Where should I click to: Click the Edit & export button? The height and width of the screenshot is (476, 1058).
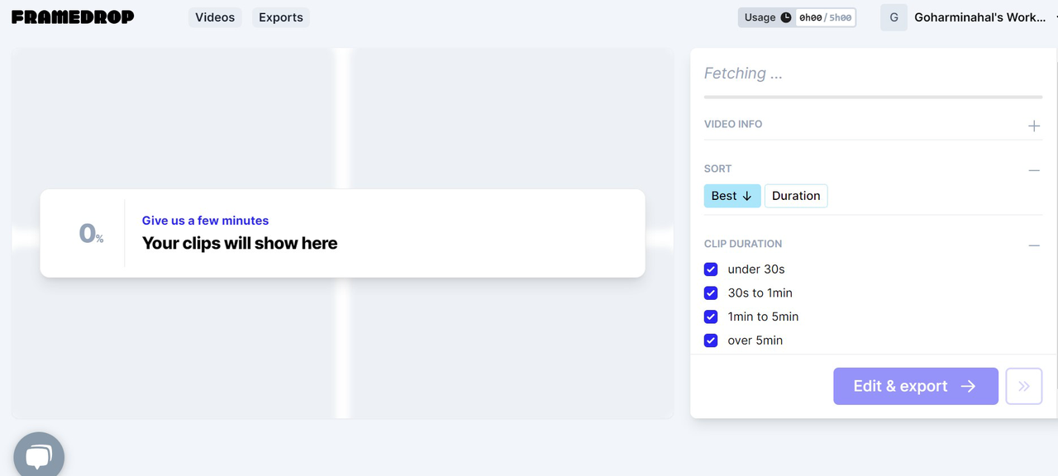coord(915,386)
